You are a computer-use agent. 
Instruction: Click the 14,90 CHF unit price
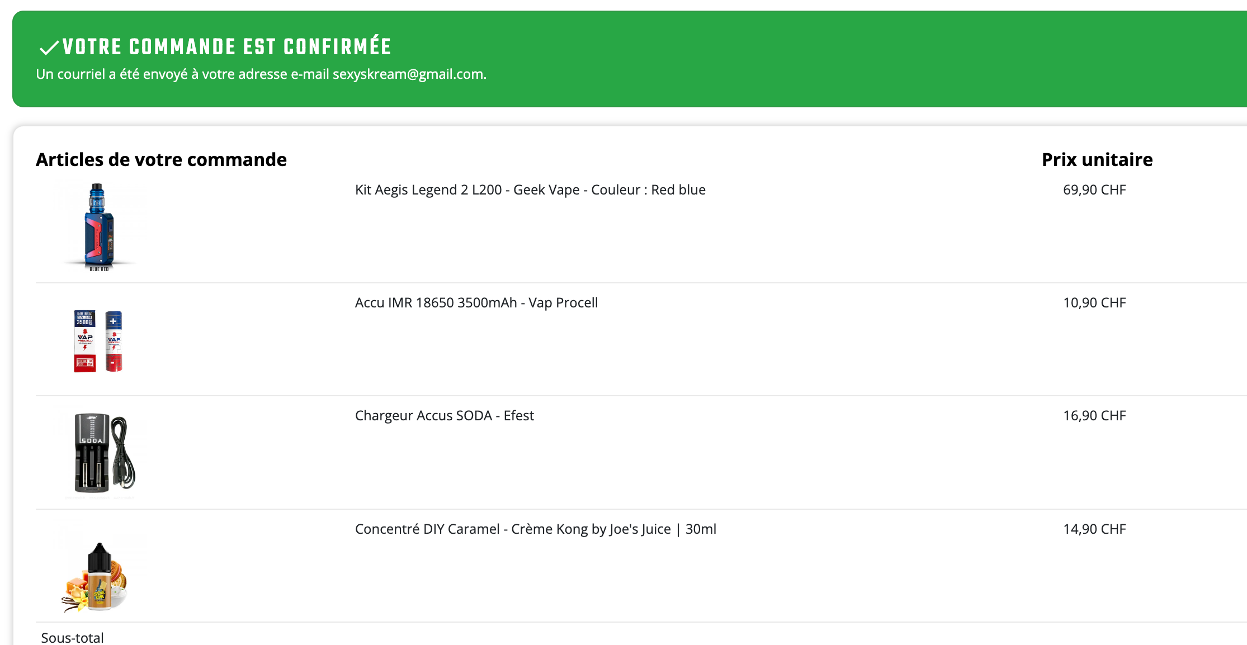point(1094,529)
